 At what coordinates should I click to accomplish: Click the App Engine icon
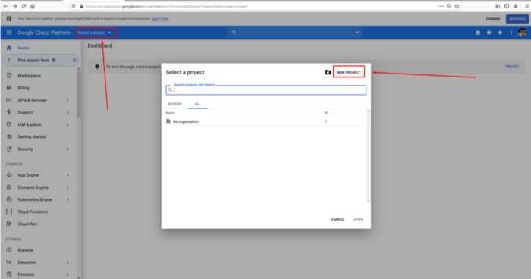pos(9,175)
